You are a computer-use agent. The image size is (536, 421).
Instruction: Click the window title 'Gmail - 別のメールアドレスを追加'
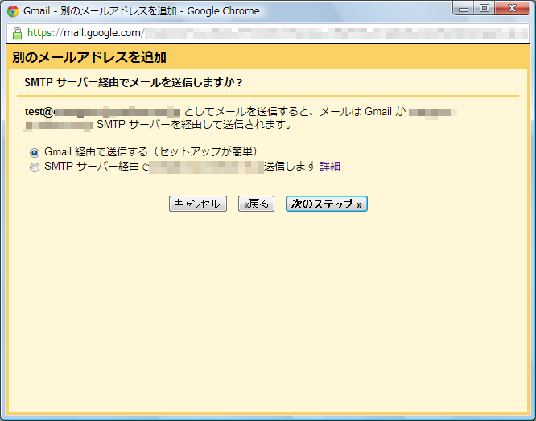click(141, 11)
